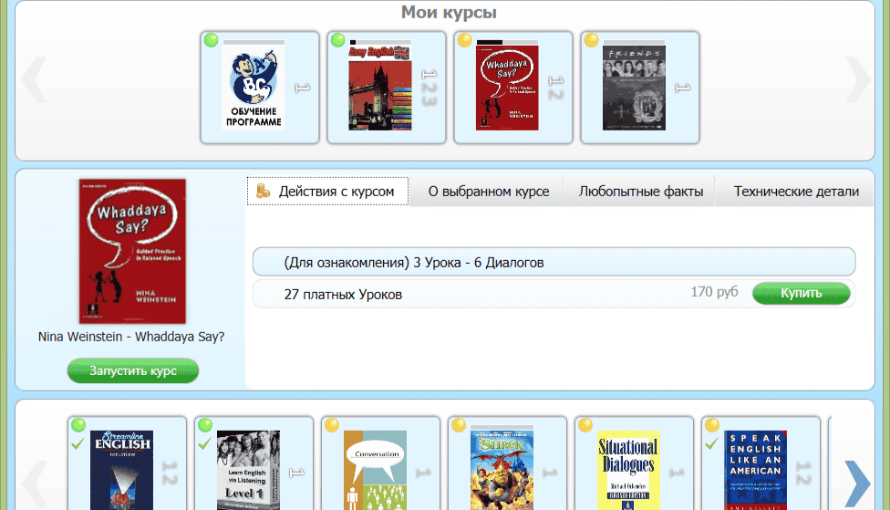The height and width of the screenshot is (510, 890).
Task: Click green ball on Streamline English card
Action: [78, 425]
